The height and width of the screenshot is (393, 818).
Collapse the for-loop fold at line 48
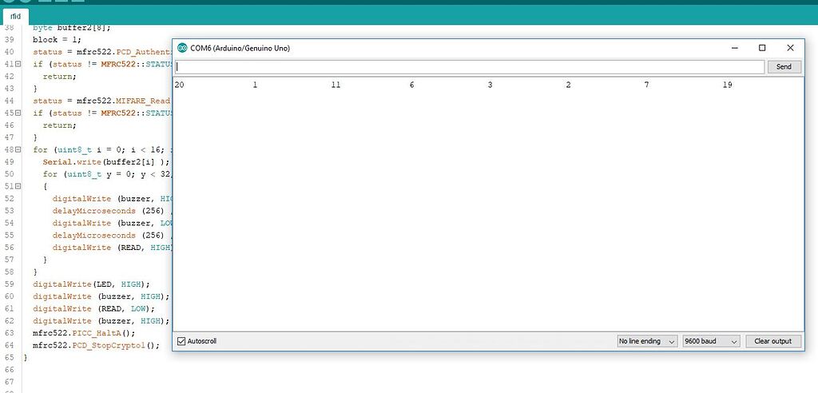click(18, 150)
